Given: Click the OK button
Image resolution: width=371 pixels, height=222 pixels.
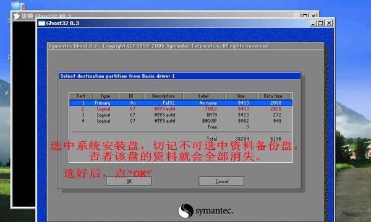Looking at the screenshot, I should click(129, 181).
